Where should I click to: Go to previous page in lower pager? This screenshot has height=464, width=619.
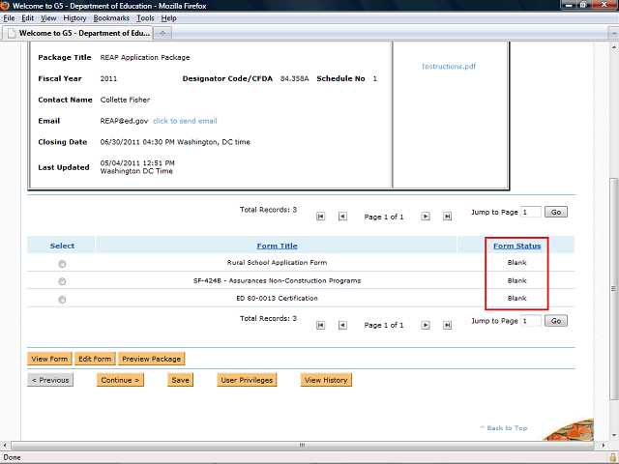point(342,325)
